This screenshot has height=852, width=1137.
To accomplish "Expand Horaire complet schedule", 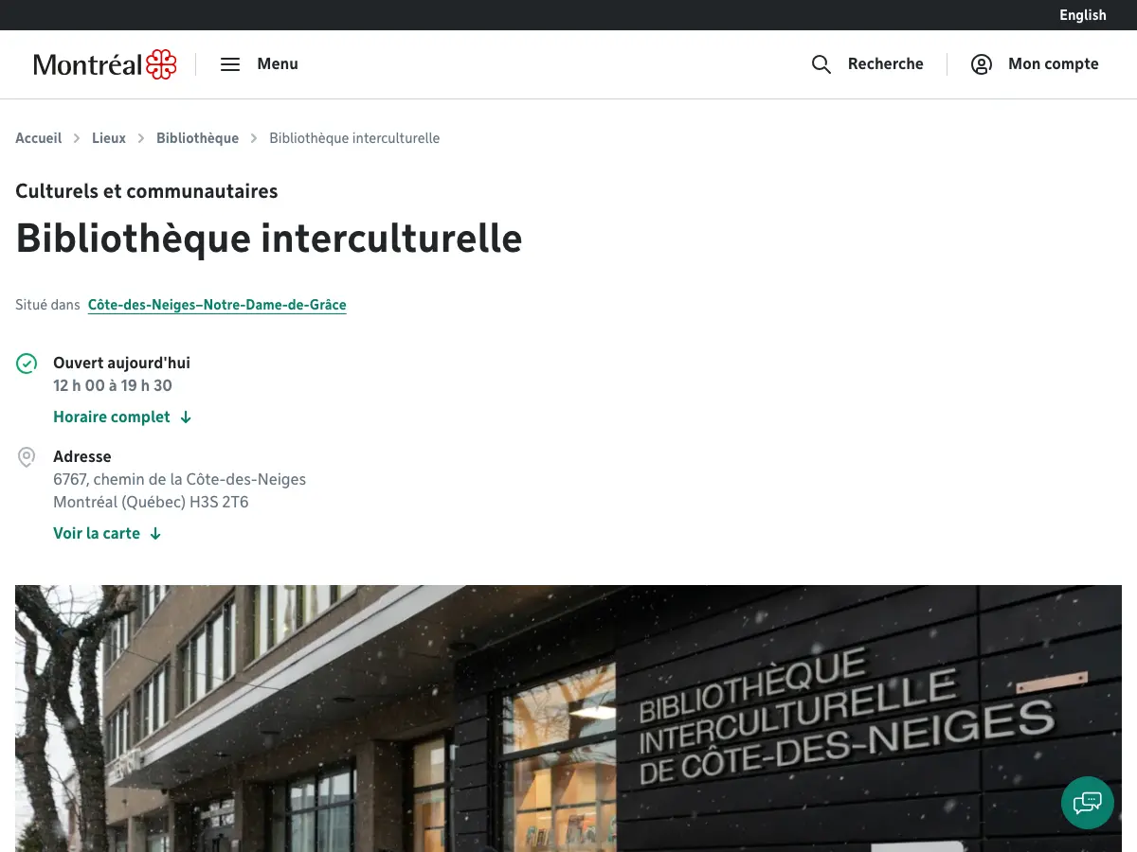I will point(112,417).
